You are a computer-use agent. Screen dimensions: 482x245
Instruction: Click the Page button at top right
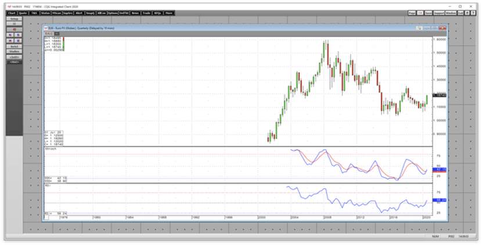(x=412, y=13)
